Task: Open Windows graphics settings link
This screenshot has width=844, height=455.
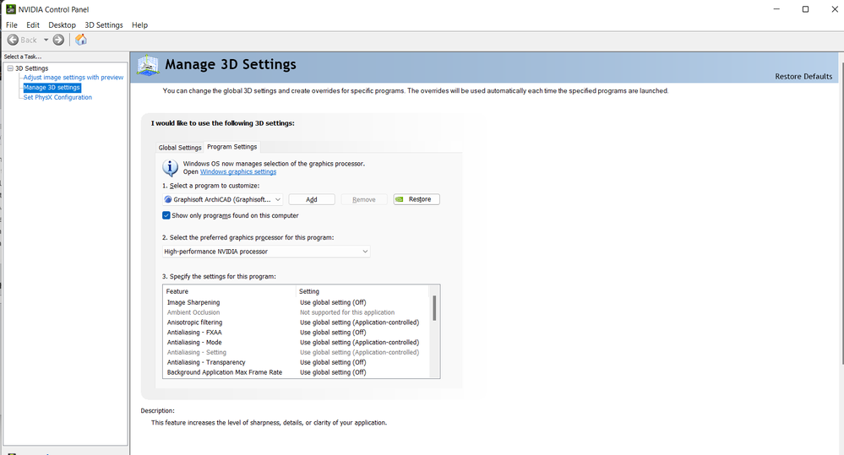Action: pos(238,171)
